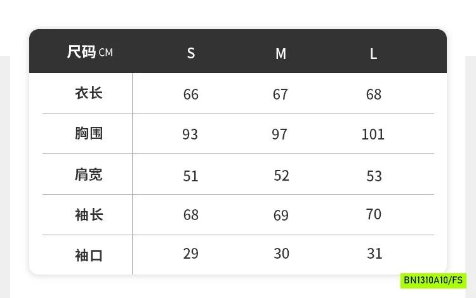
Task: Select the L size column header
Action: coord(373,54)
